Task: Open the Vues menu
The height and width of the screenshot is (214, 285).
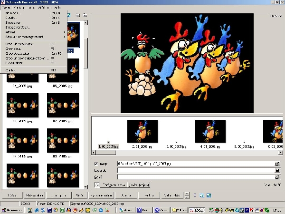Action: [x=32, y=8]
